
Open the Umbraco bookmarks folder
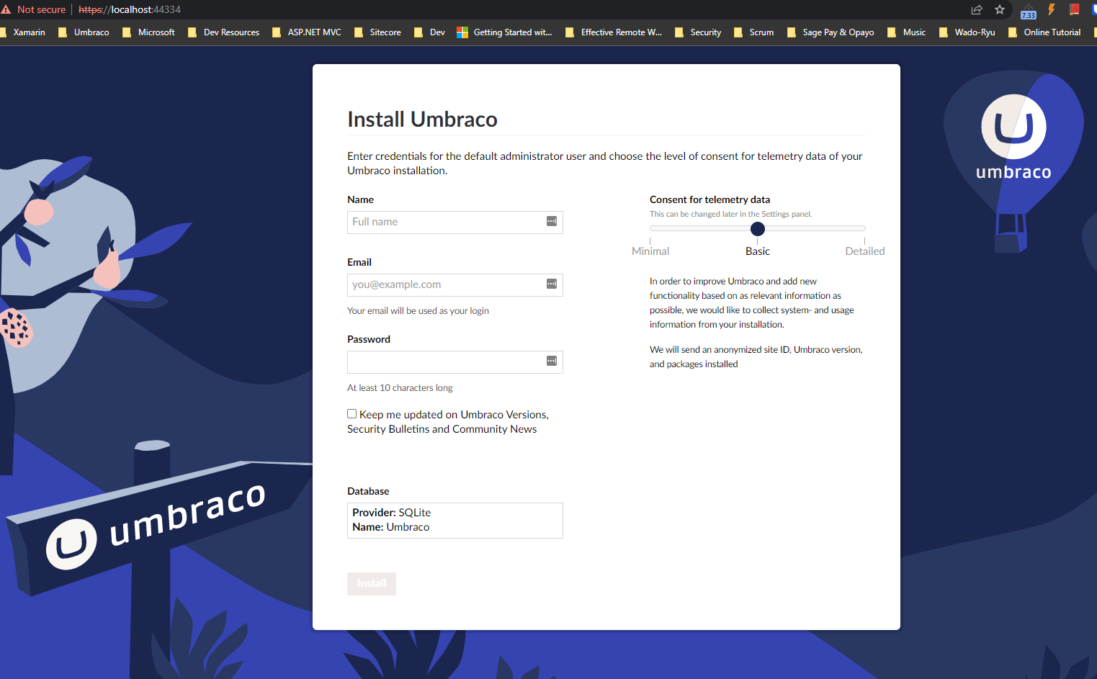click(x=84, y=32)
